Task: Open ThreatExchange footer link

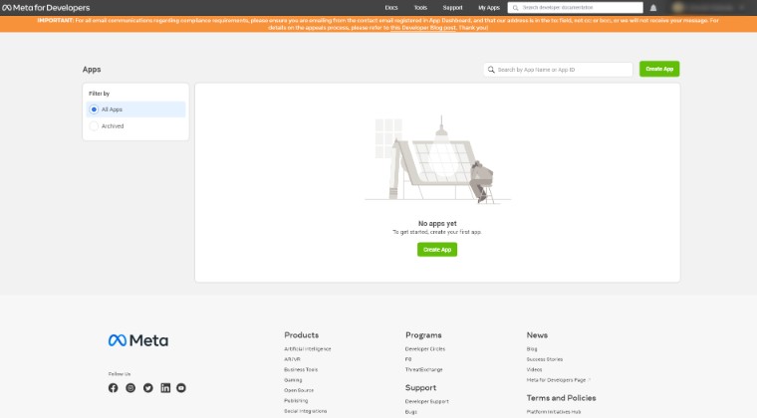Action: 424,369
